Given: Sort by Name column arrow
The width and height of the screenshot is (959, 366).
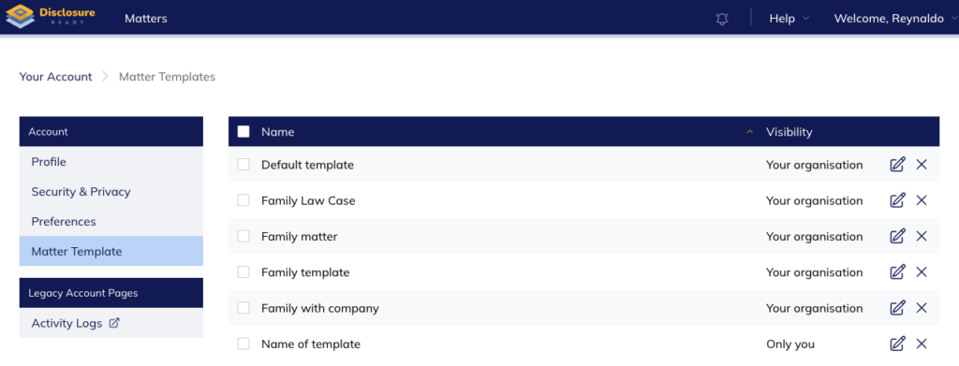Looking at the screenshot, I should click(750, 132).
